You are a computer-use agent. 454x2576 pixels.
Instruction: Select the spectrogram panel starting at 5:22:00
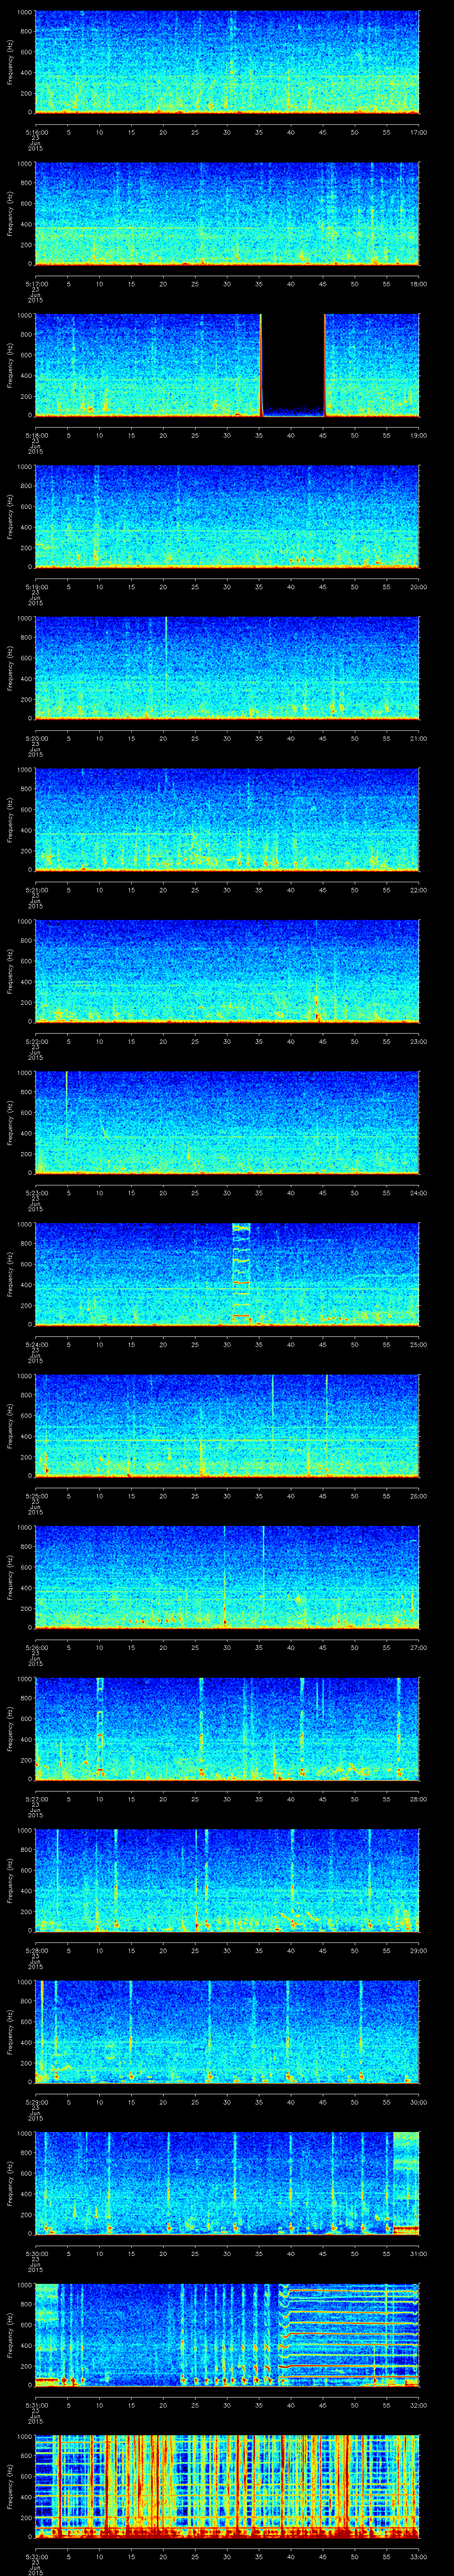tap(227, 971)
